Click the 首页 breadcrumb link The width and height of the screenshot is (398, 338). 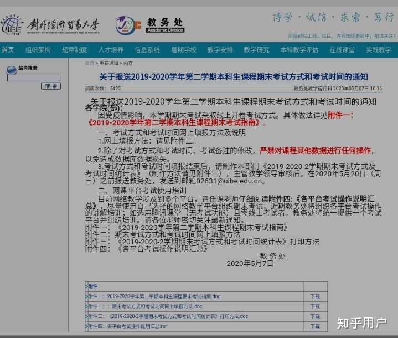click(90, 63)
